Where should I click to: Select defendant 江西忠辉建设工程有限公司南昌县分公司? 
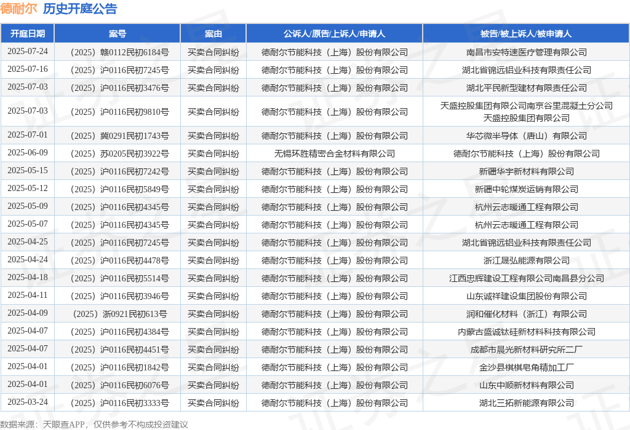coord(527,278)
